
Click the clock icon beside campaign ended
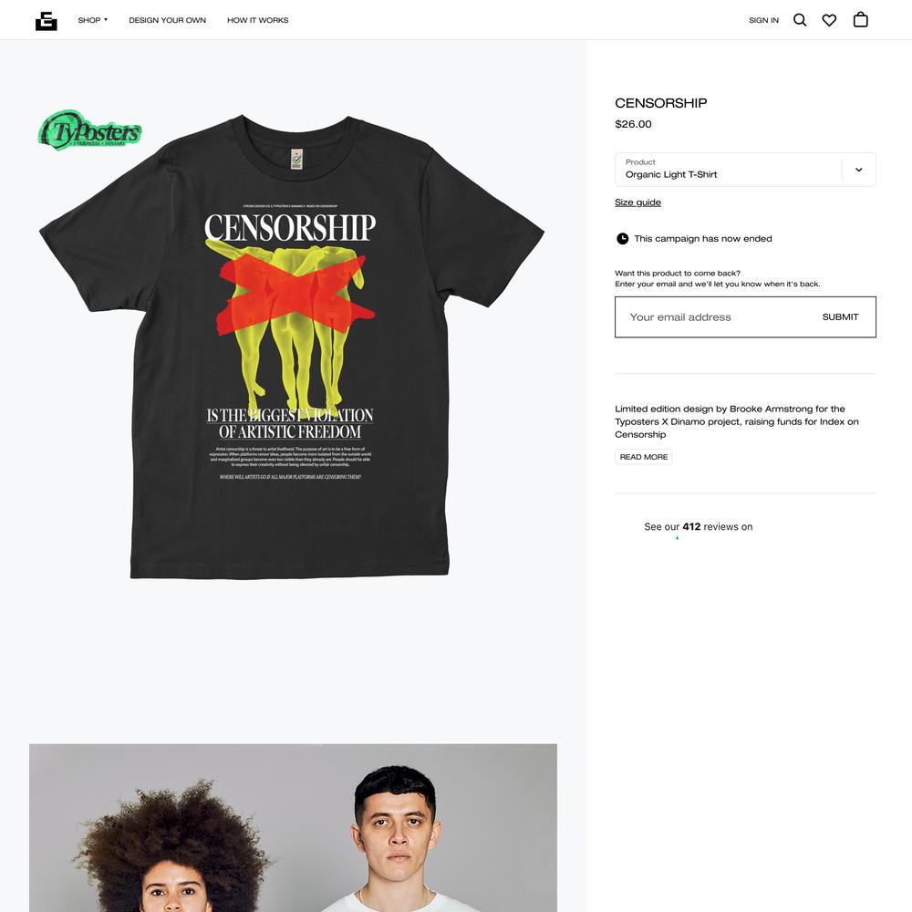[622, 238]
